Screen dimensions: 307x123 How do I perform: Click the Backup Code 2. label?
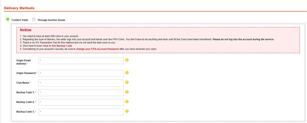(x=26, y=102)
